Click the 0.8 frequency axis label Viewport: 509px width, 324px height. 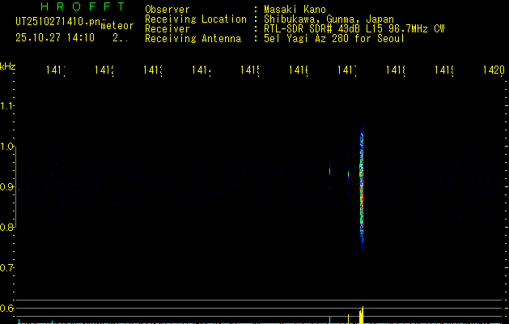coord(6,227)
